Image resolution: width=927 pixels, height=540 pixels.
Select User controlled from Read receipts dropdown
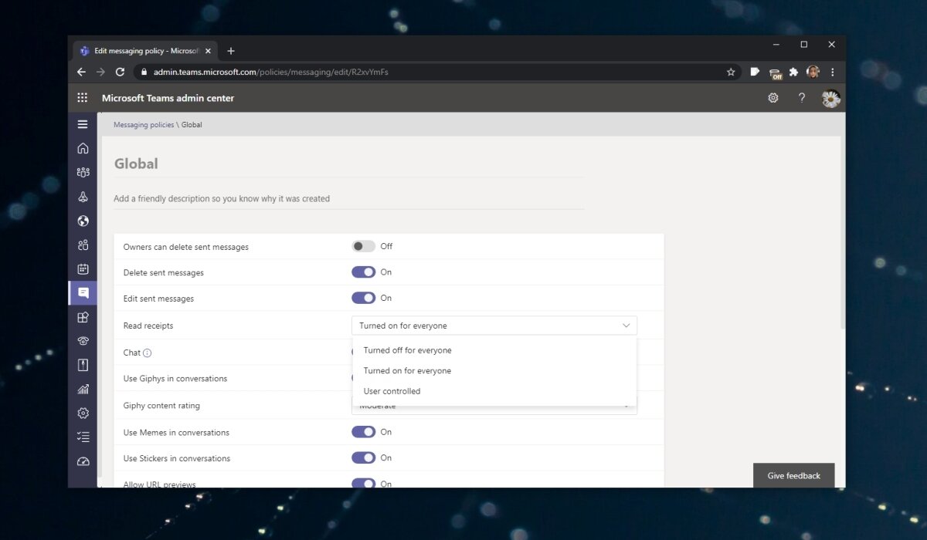point(392,390)
